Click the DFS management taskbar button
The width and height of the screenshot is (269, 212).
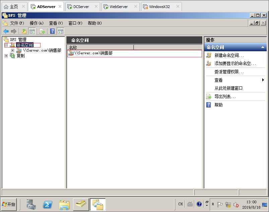point(98,204)
